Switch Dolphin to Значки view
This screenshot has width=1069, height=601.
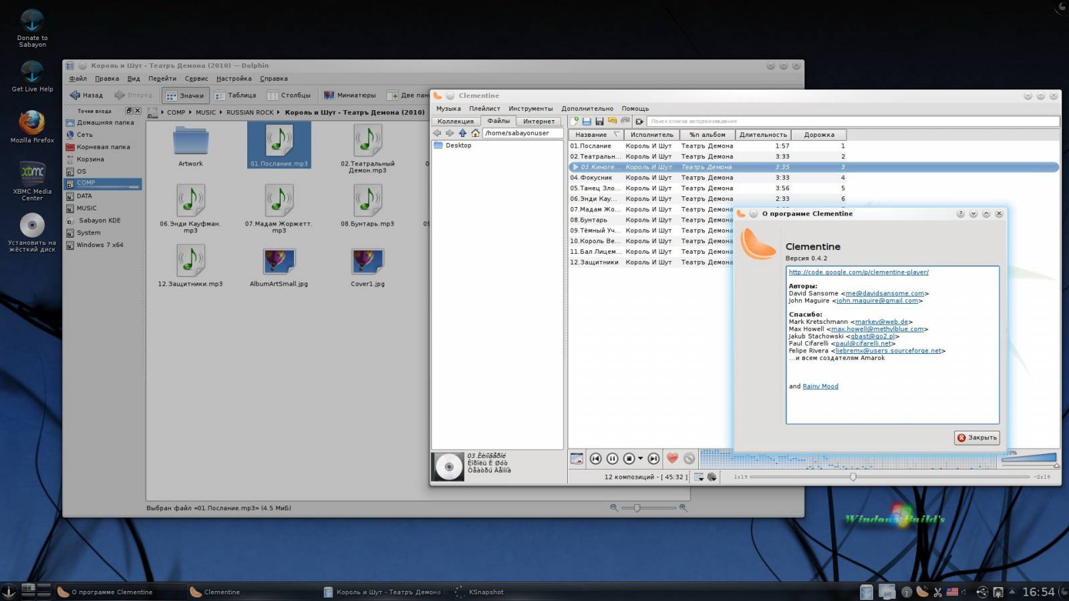click(x=185, y=95)
